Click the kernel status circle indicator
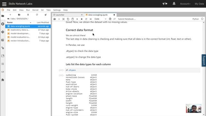The width and height of the screenshot is (206, 116). tap(202, 19)
